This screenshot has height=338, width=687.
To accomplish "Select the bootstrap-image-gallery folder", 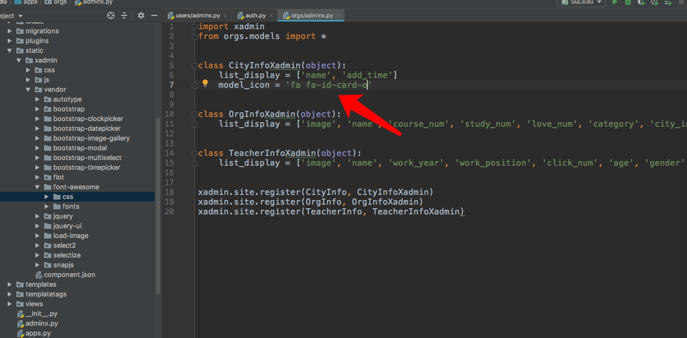I will [x=91, y=138].
